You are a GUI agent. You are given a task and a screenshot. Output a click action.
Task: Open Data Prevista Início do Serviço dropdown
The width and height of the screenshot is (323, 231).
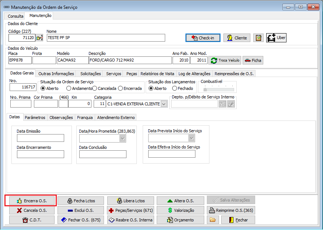[x=192, y=138]
